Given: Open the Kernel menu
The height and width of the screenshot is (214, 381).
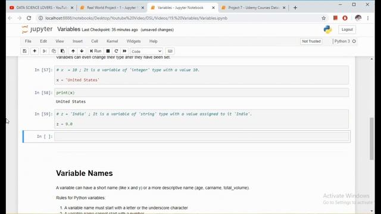Looking at the screenshot, I should (x=113, y=41).
